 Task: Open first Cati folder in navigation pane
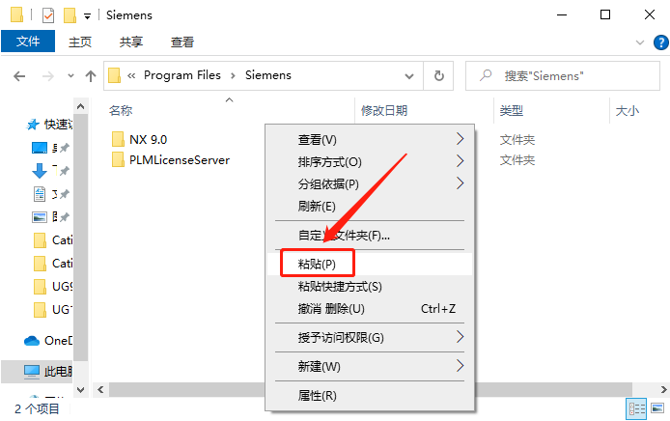[52, 240]
